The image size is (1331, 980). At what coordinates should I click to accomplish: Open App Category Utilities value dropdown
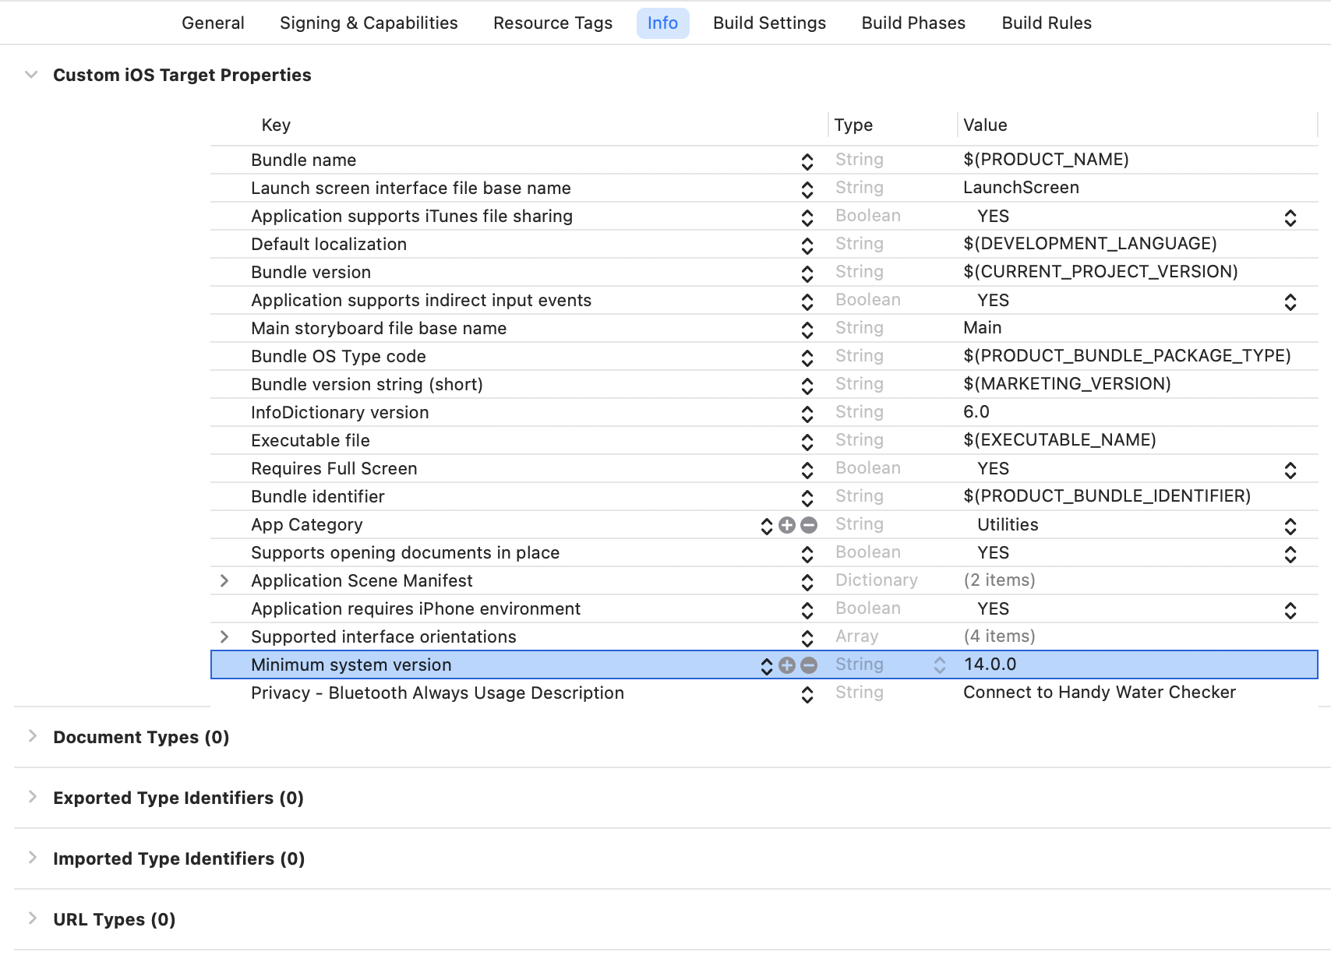(1290, 526)
